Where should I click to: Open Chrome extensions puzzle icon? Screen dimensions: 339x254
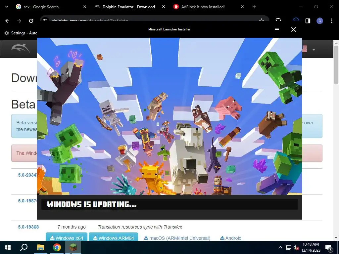point(278,20)
